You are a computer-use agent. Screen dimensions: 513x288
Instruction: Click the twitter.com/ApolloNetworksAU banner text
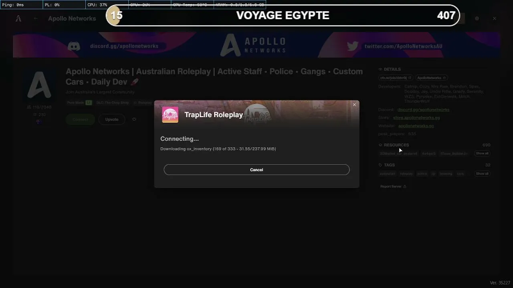click(404, 46)
